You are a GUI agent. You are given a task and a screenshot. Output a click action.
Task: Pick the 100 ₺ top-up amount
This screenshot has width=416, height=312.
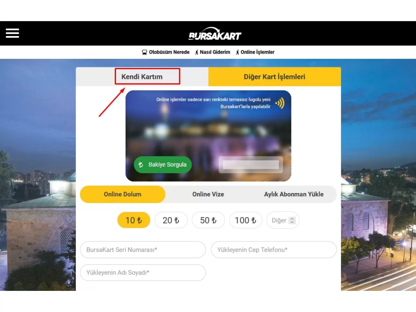click(x=246, y=220)
